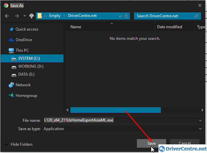Click the SYSTEM (C:) drive icon
The height and width of the screenshot is (153, 207).
coord(14,58)
